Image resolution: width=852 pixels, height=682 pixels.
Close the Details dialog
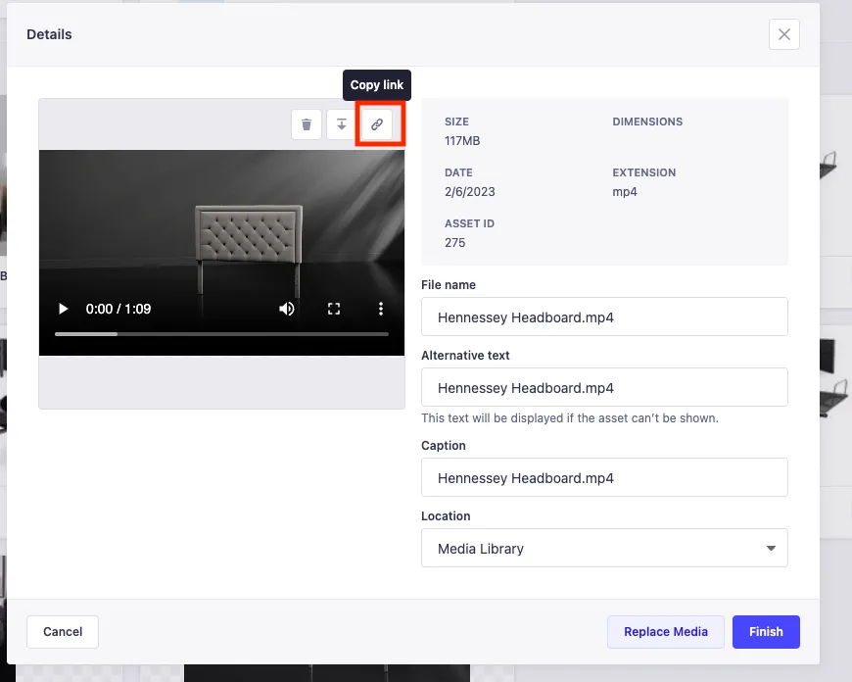click(783, 34)
